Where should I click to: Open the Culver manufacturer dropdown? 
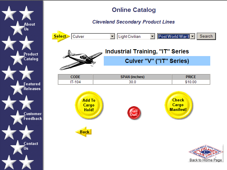point(93,36)
